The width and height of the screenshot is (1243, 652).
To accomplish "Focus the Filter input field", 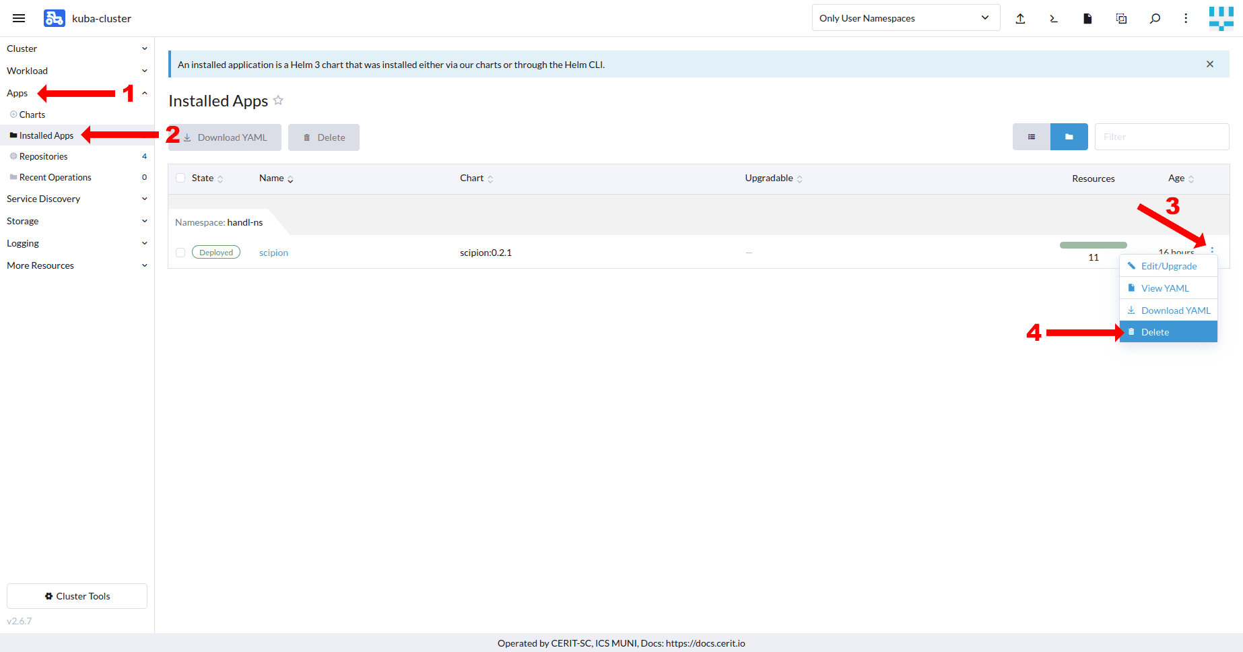I will pyautogui.click(x=1162, y=137).
